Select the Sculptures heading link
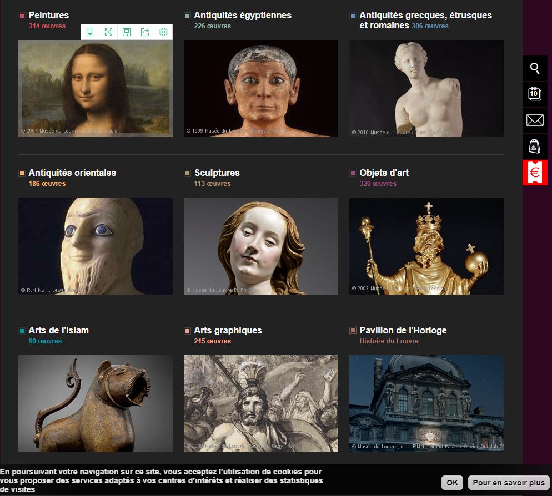This screenshot has width=552, height=496. click(217, 173)
